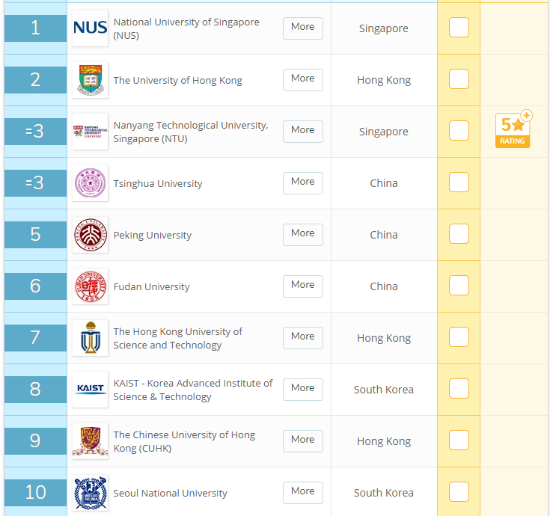Screen dimensions: 553x516
Task: Click the Peking University red emblem
Action: [x=90, y=235]
